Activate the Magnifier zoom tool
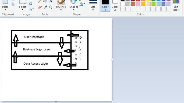Image resolution: width=184 pixels, height=103 pixels. (x=51, y=7)
